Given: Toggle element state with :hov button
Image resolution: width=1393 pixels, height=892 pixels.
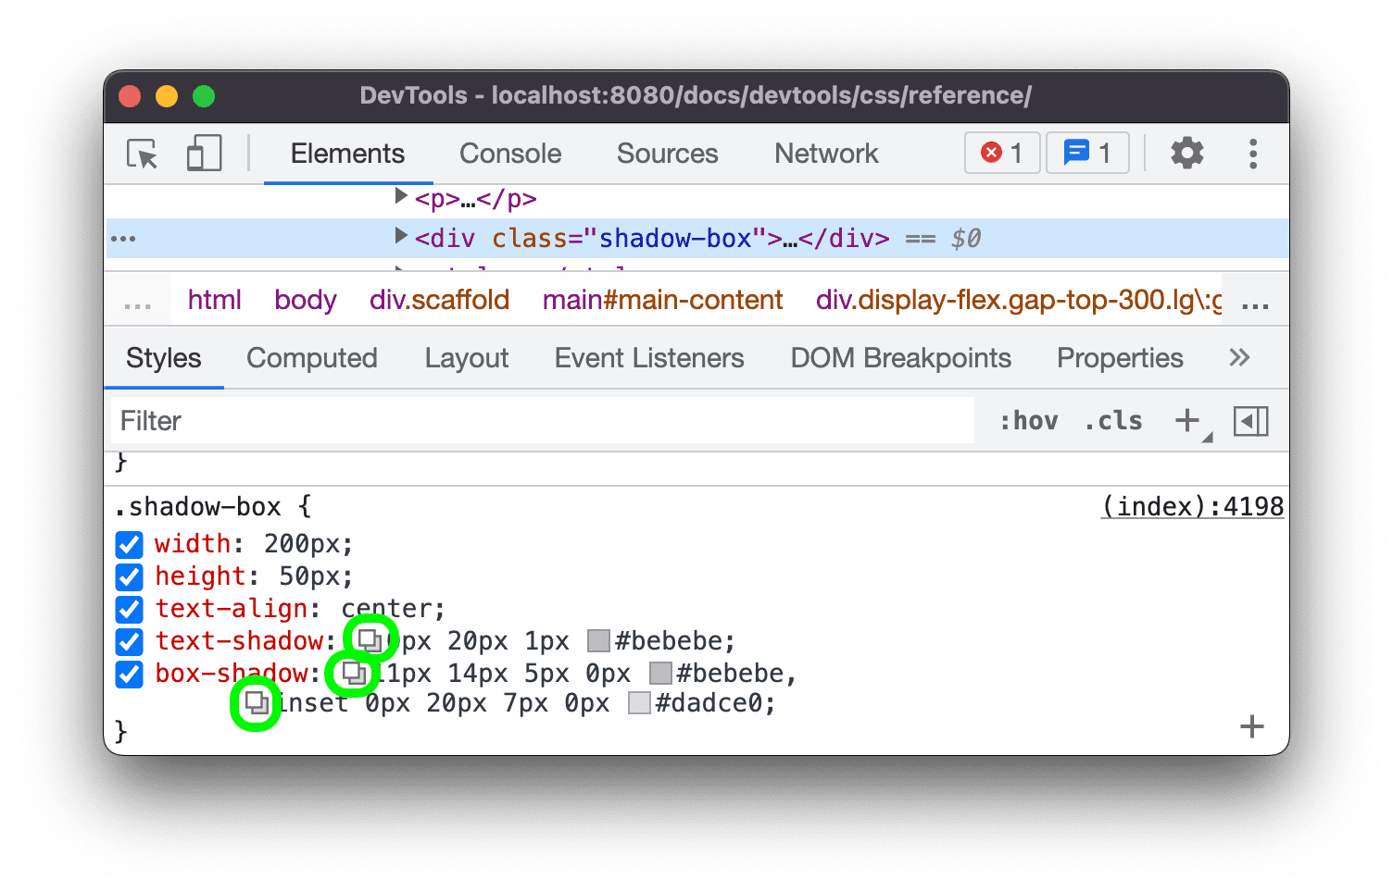Looking at the screenshot, I should coord(1028,421).
